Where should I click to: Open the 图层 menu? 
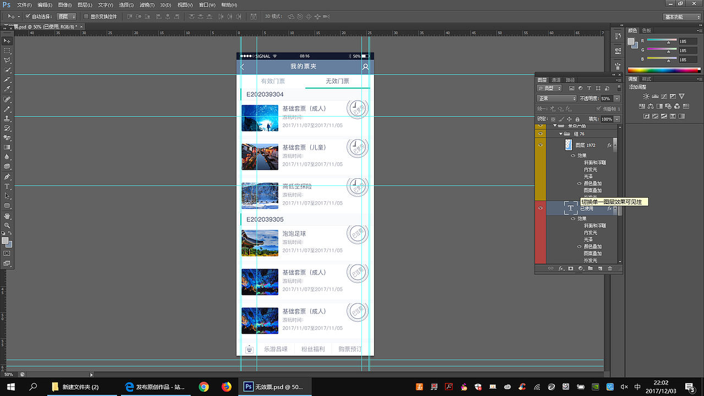85,4
